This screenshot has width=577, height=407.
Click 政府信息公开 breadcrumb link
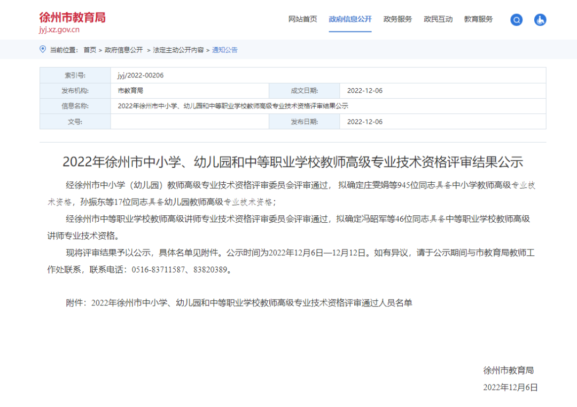123,50
